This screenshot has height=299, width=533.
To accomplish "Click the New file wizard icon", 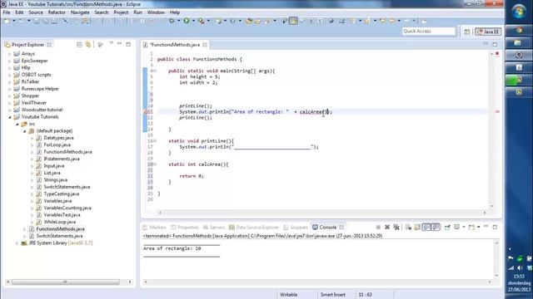I will [x=7, y=21].
